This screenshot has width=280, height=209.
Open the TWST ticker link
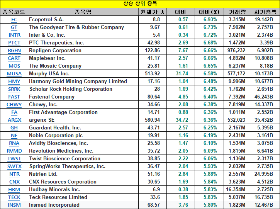point(14,159)
